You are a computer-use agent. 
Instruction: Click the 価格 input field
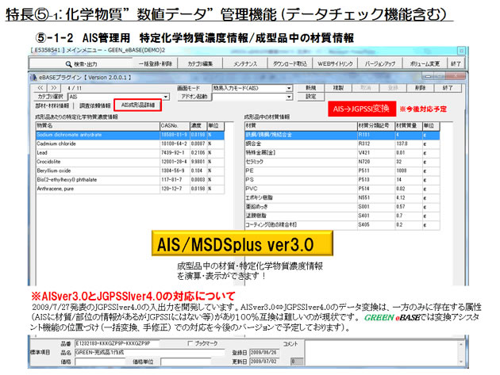pos(101,362)
